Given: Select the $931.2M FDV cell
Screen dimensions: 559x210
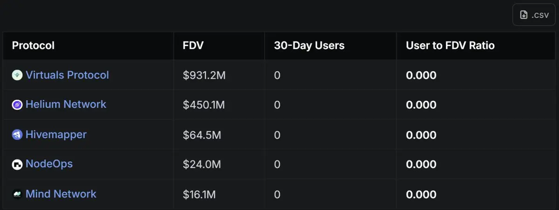Looking at the screenshot, I should [204, 75].
